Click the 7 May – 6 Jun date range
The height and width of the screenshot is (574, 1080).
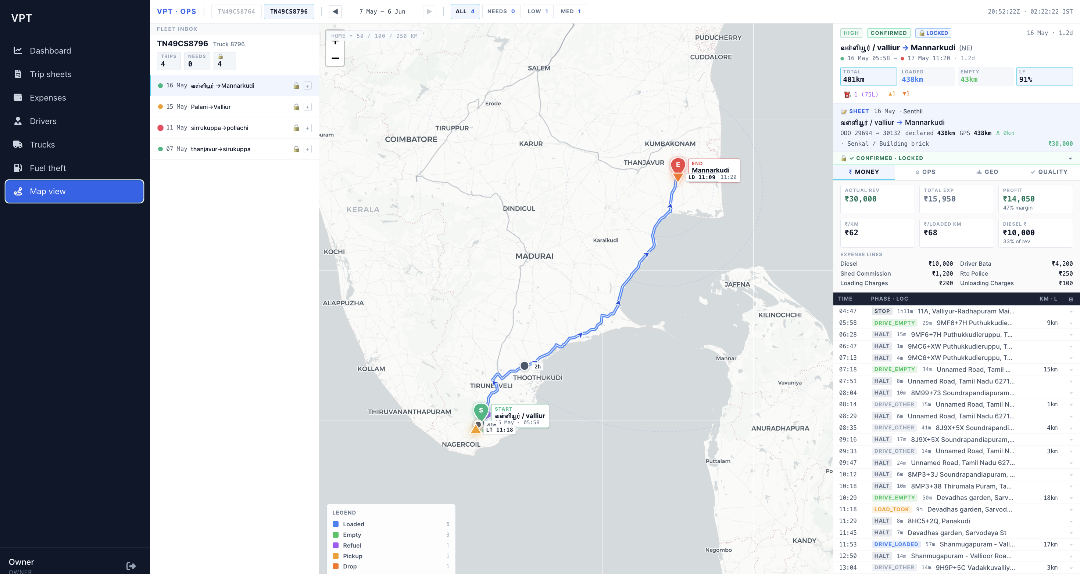[x=382, y=11]
